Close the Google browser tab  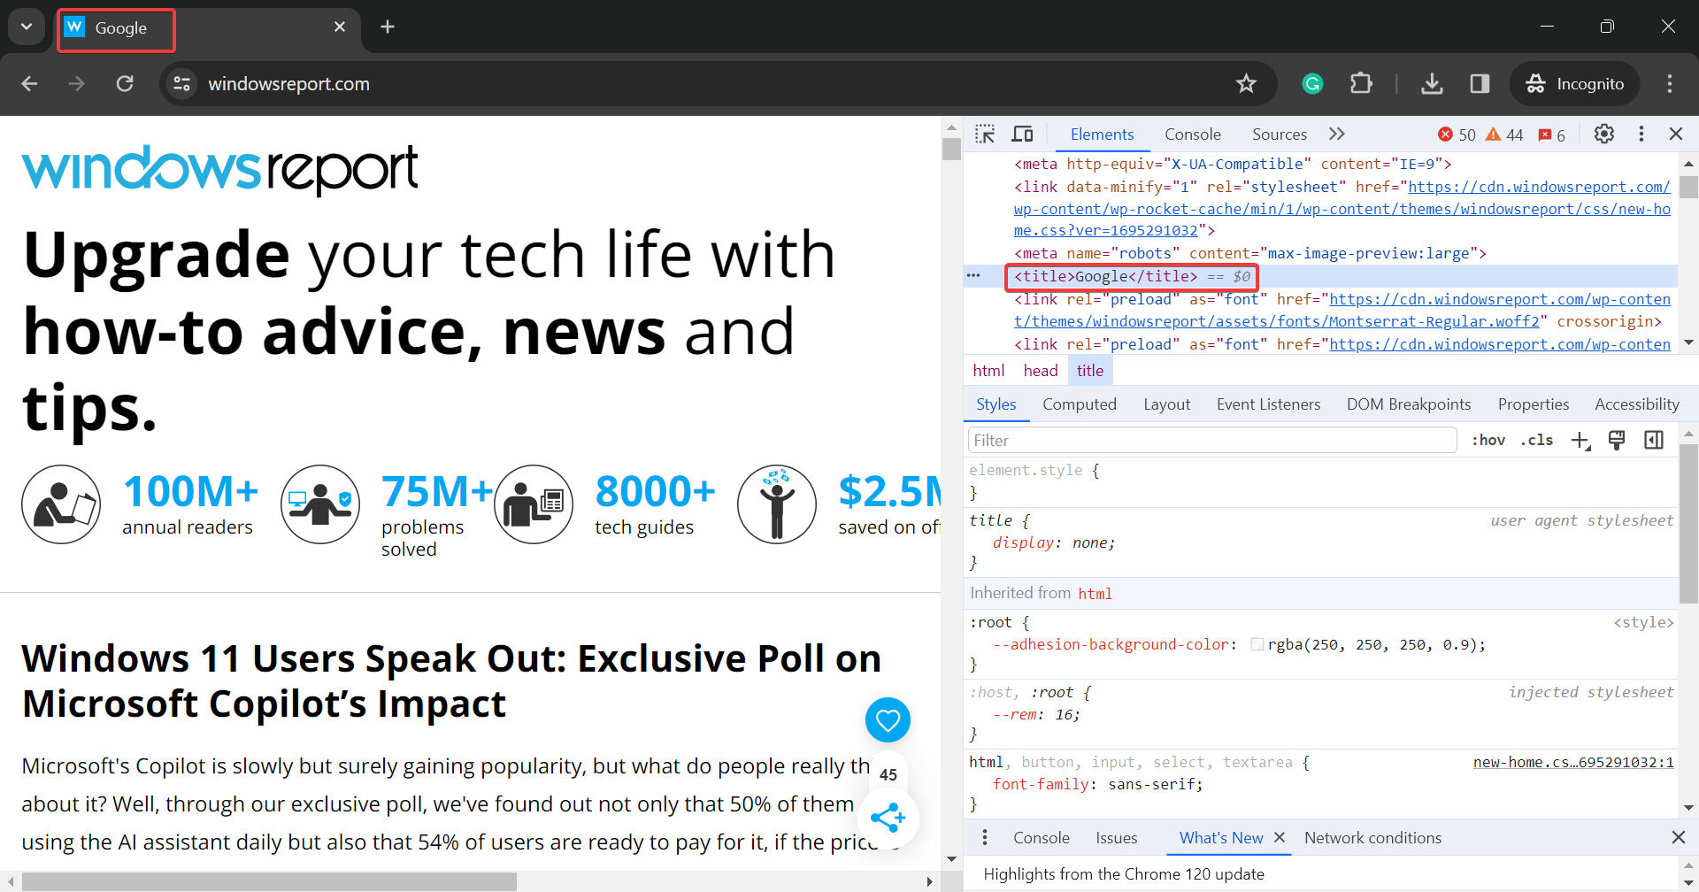point(340,27)
